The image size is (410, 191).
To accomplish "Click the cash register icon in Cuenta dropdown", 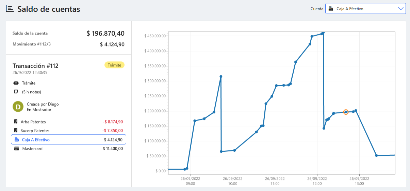I will coord(330,9).
